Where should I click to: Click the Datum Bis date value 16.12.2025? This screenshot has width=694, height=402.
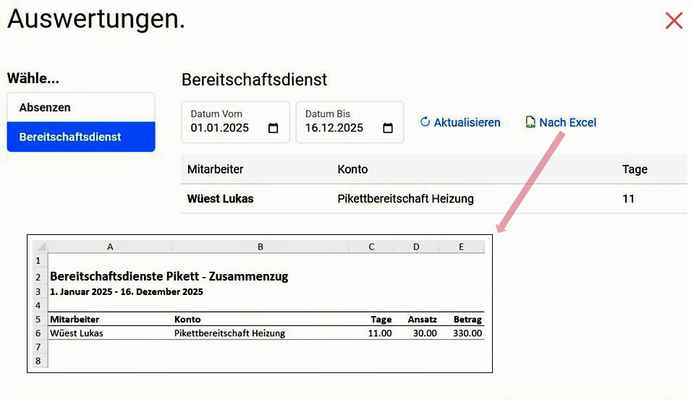334,129
